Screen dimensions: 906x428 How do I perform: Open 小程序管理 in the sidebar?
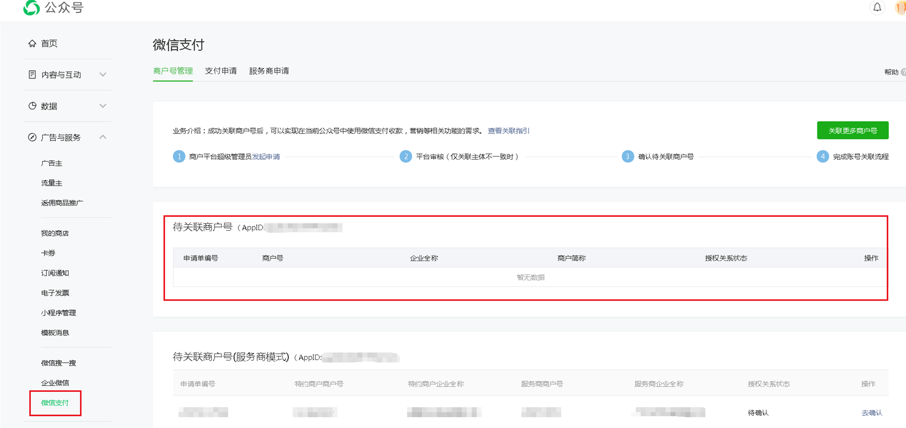click(x=58, y=313)
